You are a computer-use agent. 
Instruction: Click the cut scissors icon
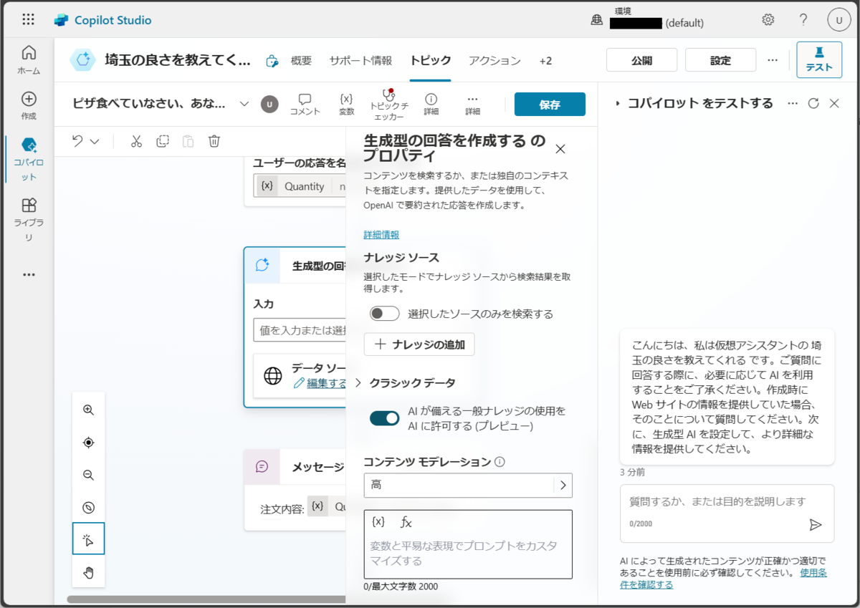coord(136,141)
